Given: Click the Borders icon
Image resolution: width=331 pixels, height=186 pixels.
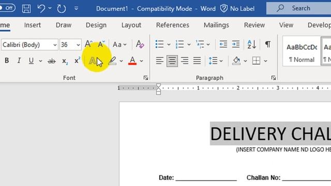Looking at the screenshot, I should (x=256, y=61).
